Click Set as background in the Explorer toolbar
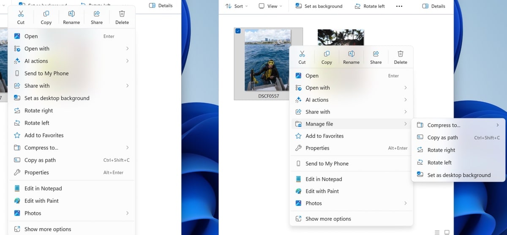Viewport: 507px width, 235px height. 319,6
